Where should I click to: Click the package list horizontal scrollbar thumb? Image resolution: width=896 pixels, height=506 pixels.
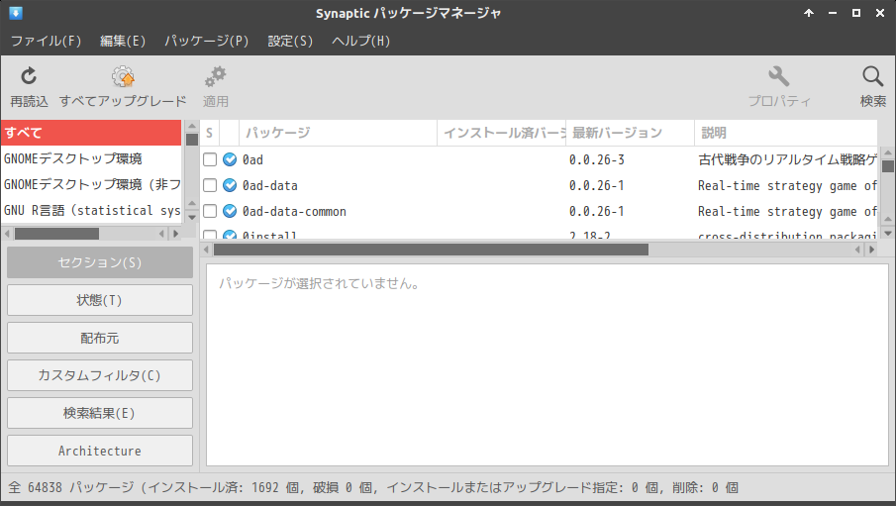click(431, 250)
